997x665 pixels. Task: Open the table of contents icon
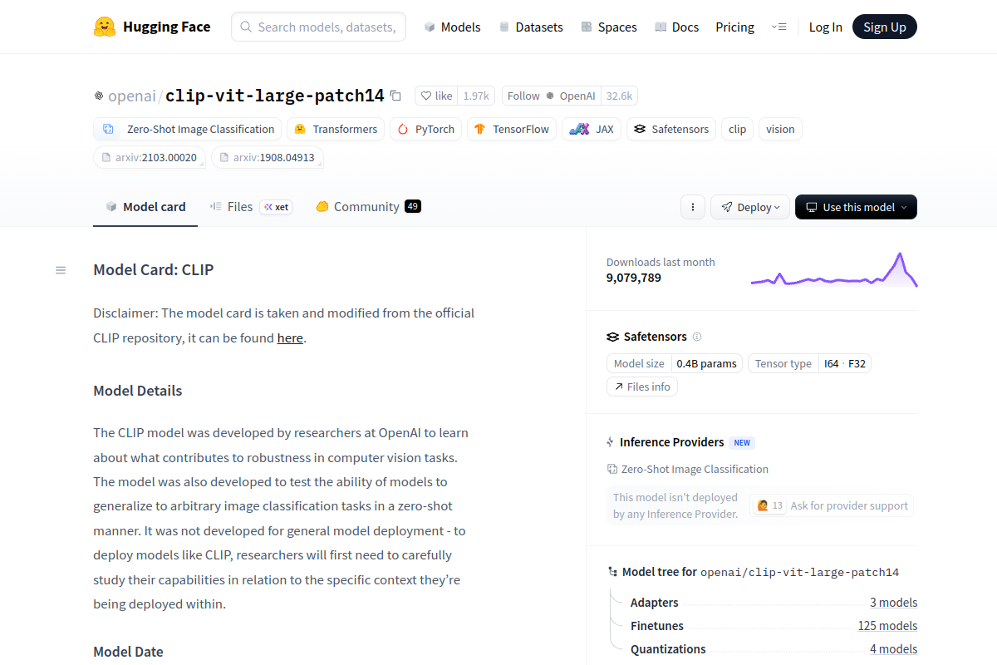click(61, 270)
